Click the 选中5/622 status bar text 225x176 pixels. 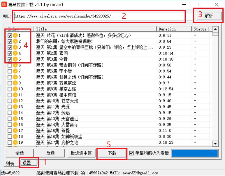pos(10,173)
